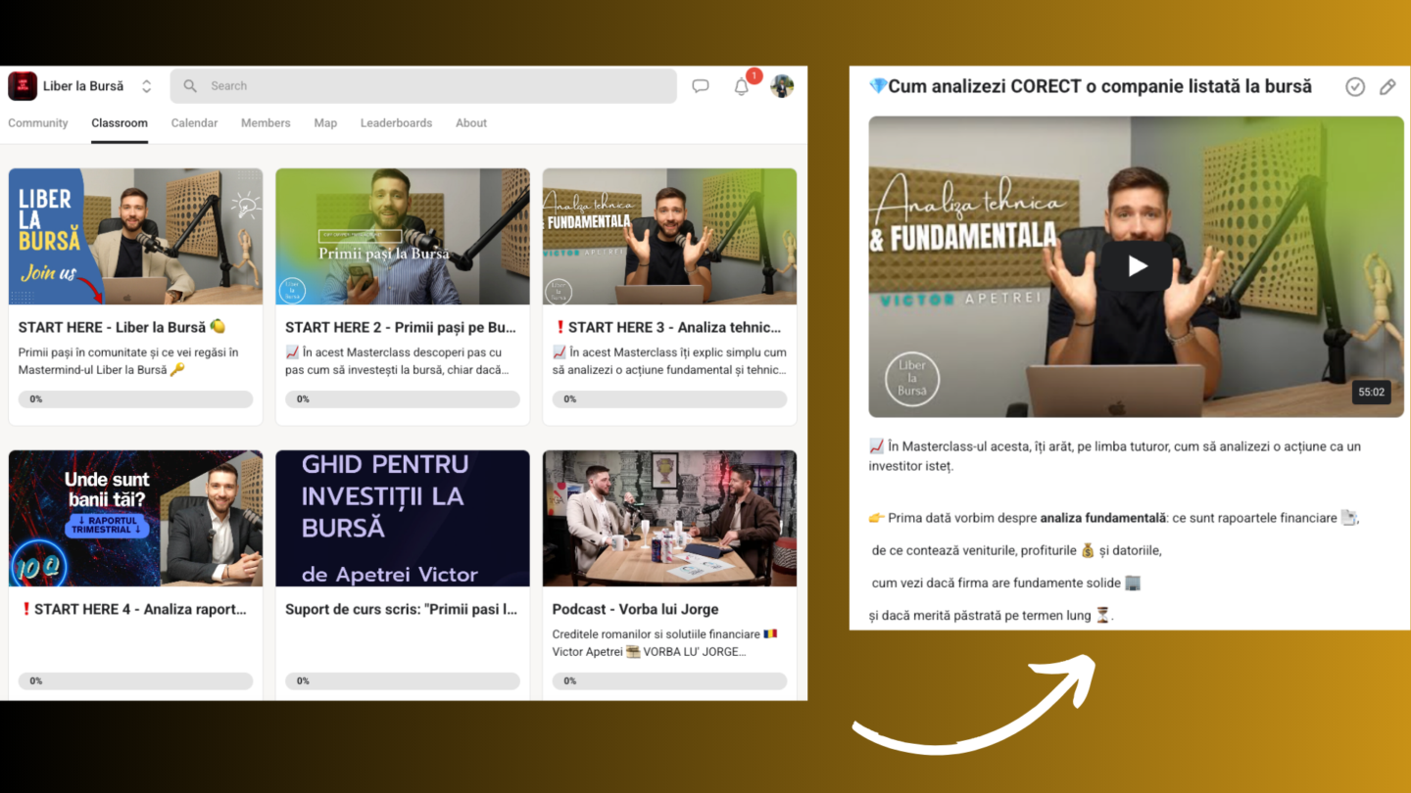Mark the lesson as complete with the checkmark

coord(1355,87)
